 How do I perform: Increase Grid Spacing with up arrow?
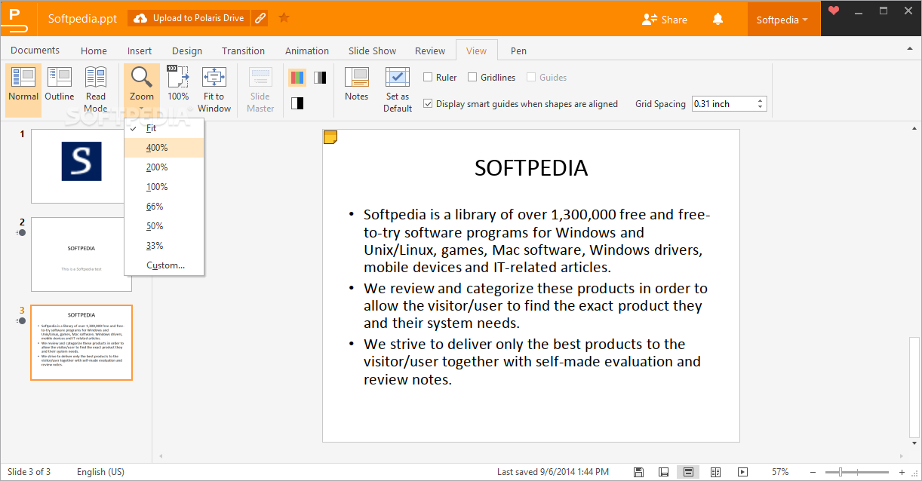(x=760, y=100)
